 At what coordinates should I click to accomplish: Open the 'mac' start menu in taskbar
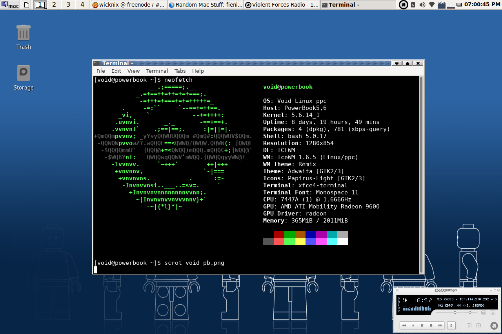click(10, 5)
